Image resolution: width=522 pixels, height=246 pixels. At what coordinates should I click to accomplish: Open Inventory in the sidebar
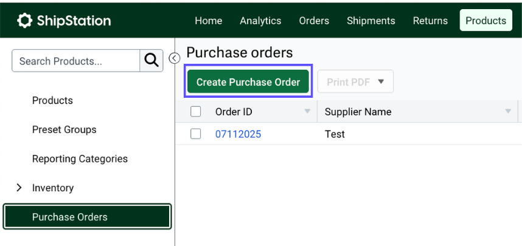(x=53, y=188)
